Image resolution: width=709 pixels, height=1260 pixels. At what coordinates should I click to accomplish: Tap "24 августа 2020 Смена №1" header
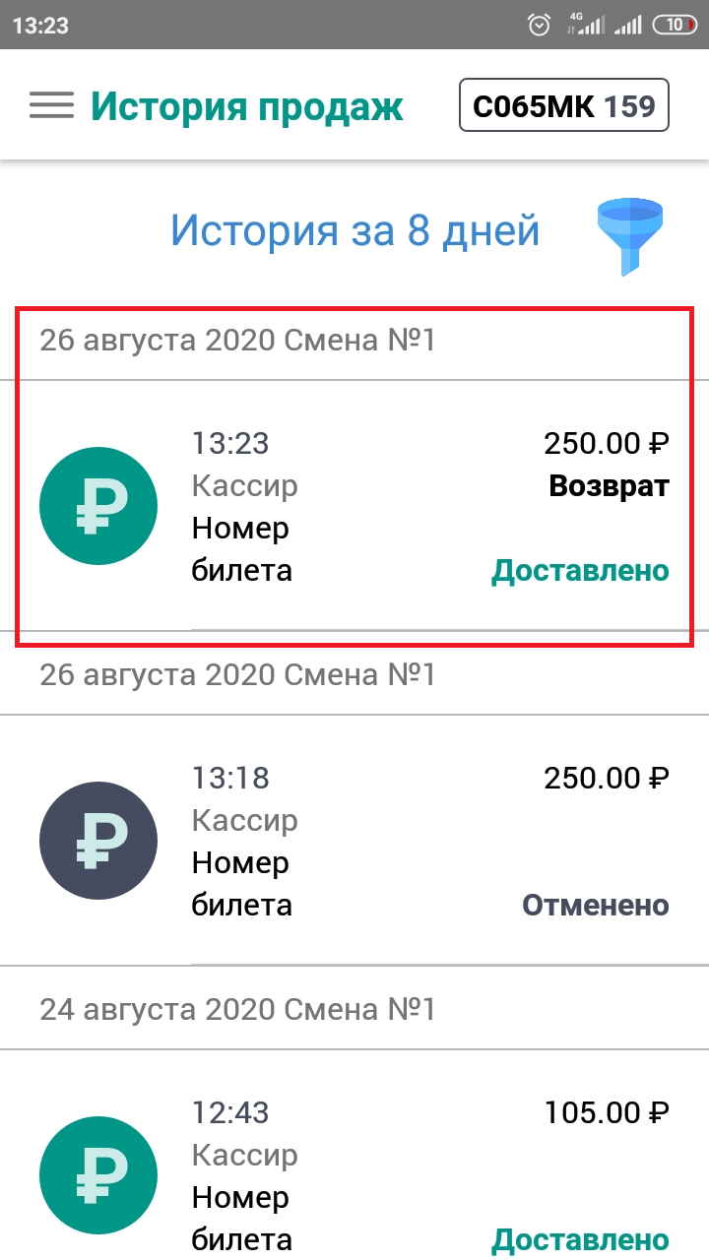point(237,1009)
